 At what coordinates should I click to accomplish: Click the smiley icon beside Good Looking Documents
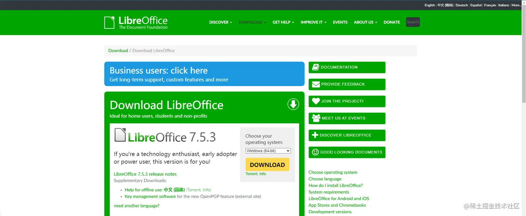[x=316, y=152]
